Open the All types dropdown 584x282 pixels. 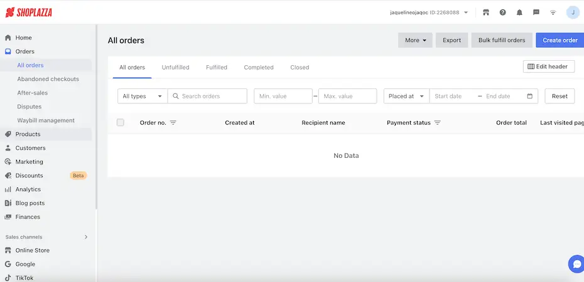click(143, 96)
